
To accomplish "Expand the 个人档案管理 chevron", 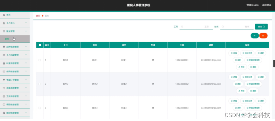I will 26,55.
